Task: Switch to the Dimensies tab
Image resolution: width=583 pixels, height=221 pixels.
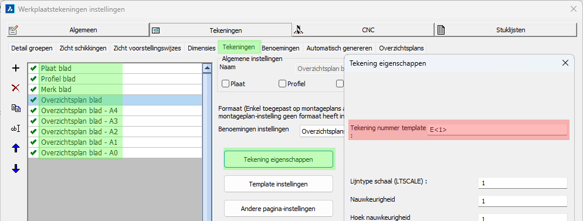Action: 202,48
